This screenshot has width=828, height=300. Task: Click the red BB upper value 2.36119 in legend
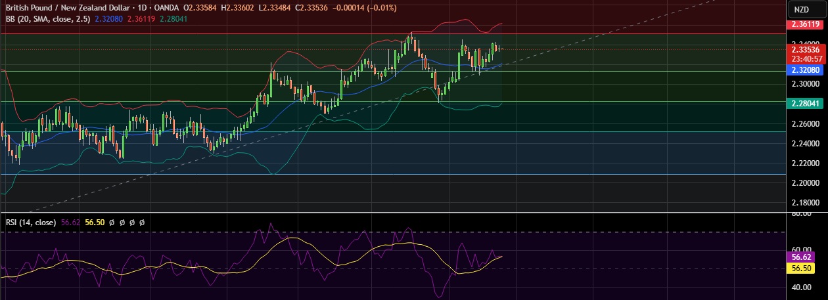[x=139, y=18]
